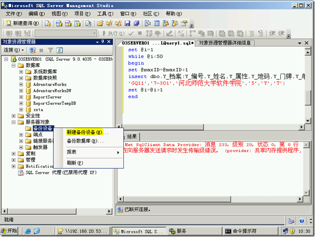Click the Analysis Services MDX Query icon
Viewport: 315px width, 237px height.
[x=59, y=23]
